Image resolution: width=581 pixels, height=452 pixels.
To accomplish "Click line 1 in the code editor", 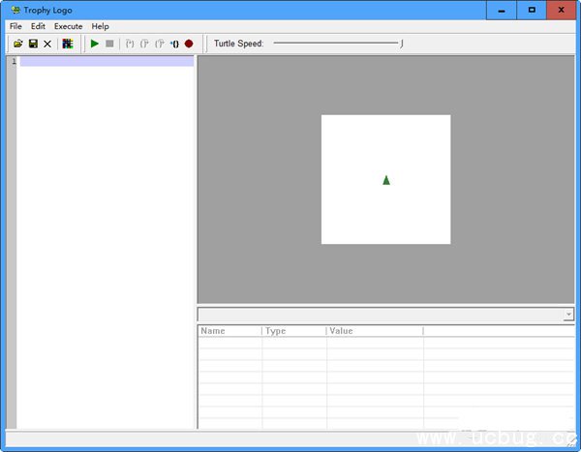I will tap(107, 61).
